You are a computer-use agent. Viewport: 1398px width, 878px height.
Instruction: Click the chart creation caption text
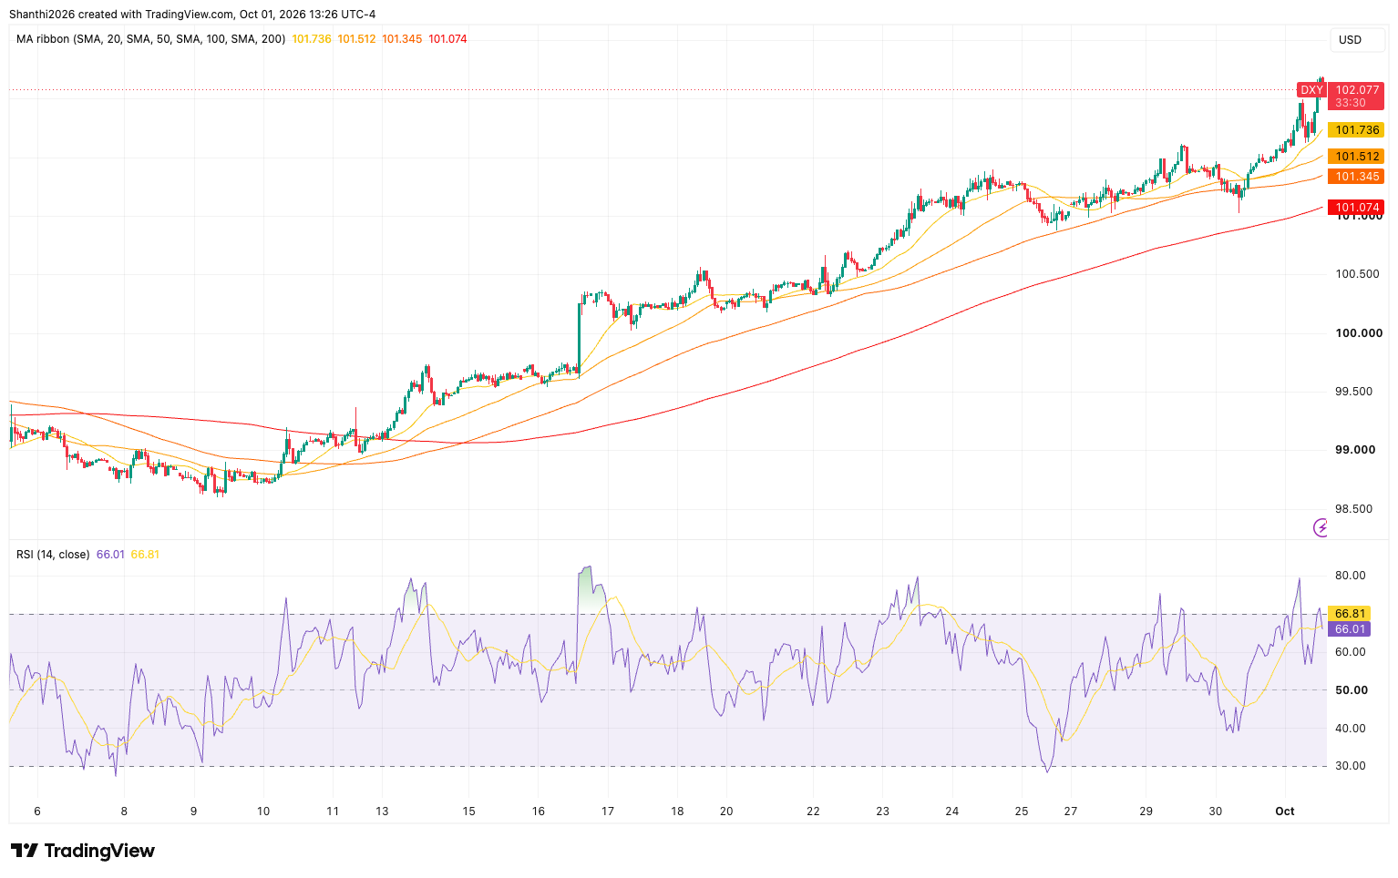click(x=192, y=14)
